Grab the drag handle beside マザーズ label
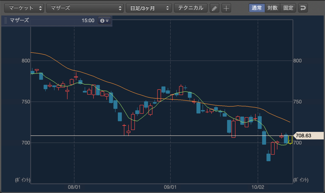This screenshot has width=325, height=193. [x=6, y=21]
